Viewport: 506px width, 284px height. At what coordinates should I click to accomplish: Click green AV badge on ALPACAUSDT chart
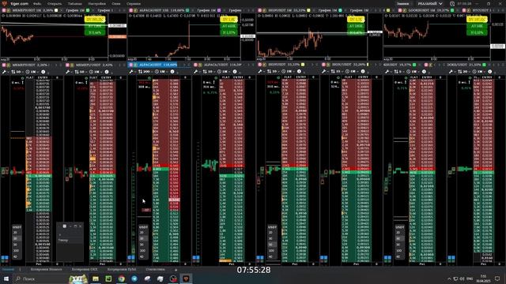coord(228,26)
